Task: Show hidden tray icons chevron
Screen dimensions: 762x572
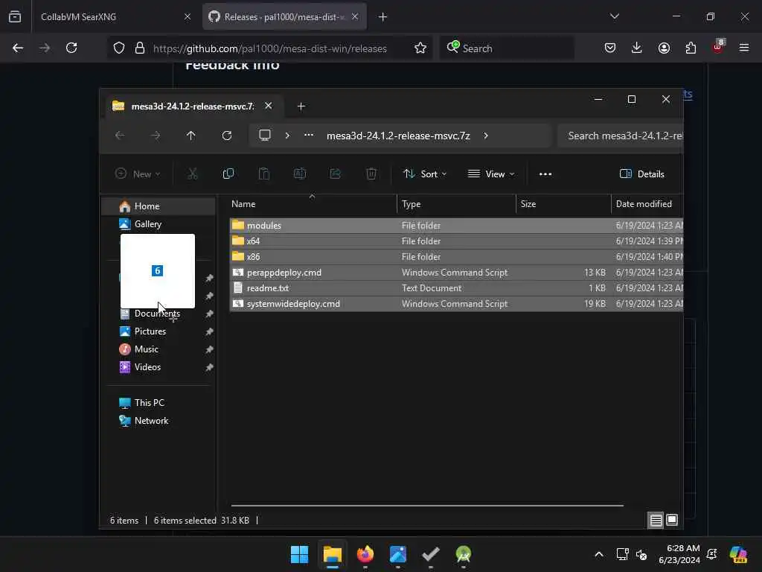Action: (x=599, y=554)
